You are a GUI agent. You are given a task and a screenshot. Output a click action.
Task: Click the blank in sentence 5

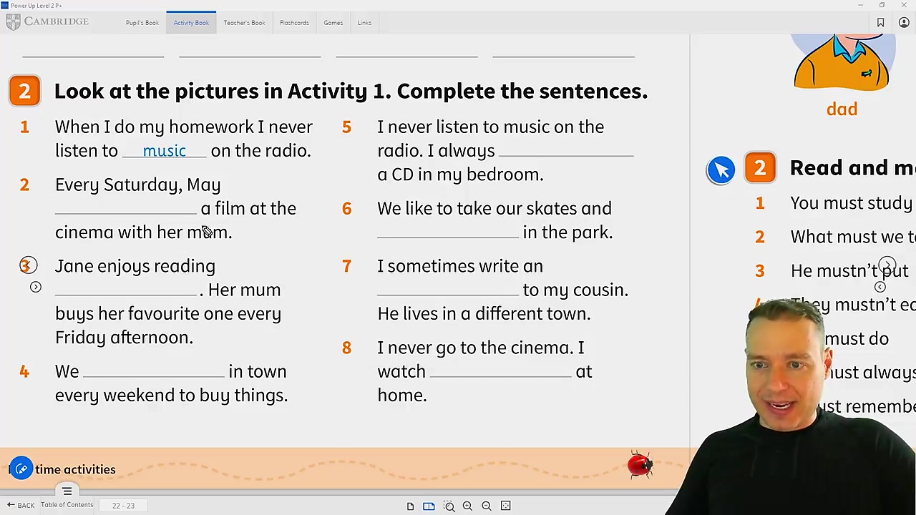[x=566, y=150]
